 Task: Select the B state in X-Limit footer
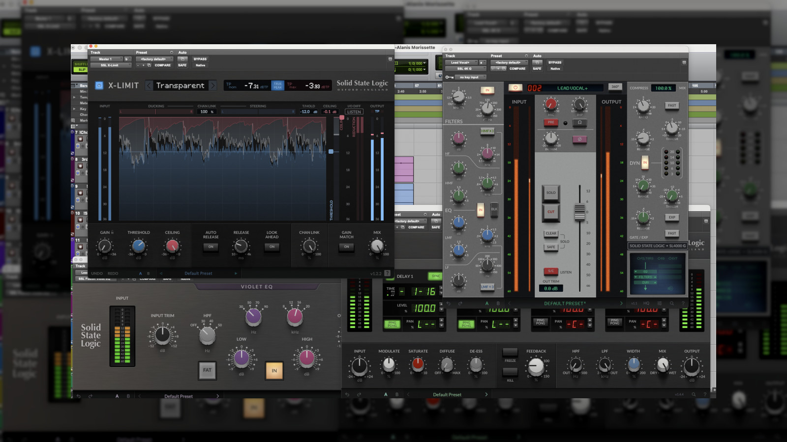tap(149, 274)
